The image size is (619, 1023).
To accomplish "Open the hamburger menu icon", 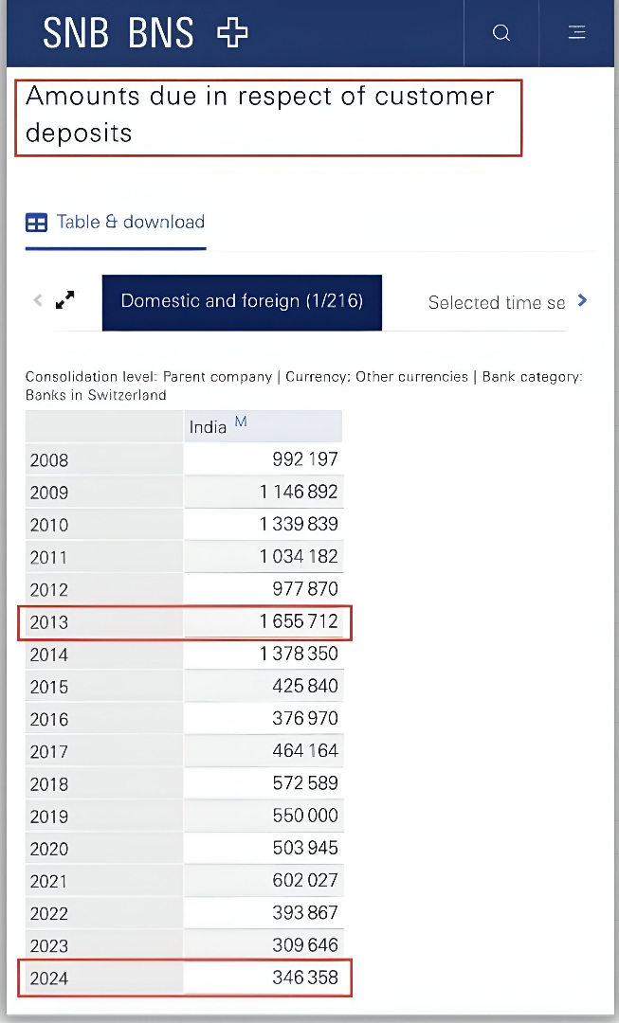I will 576,33.
